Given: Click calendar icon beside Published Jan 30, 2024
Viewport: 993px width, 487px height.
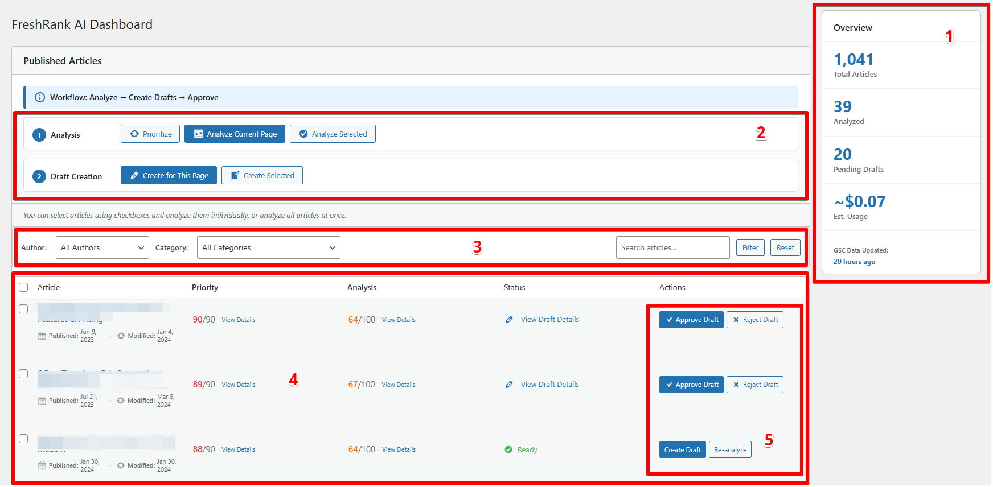Looking at the screenshot, I should 42,465.
